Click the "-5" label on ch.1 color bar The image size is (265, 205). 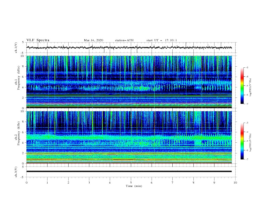coord(247,86)
